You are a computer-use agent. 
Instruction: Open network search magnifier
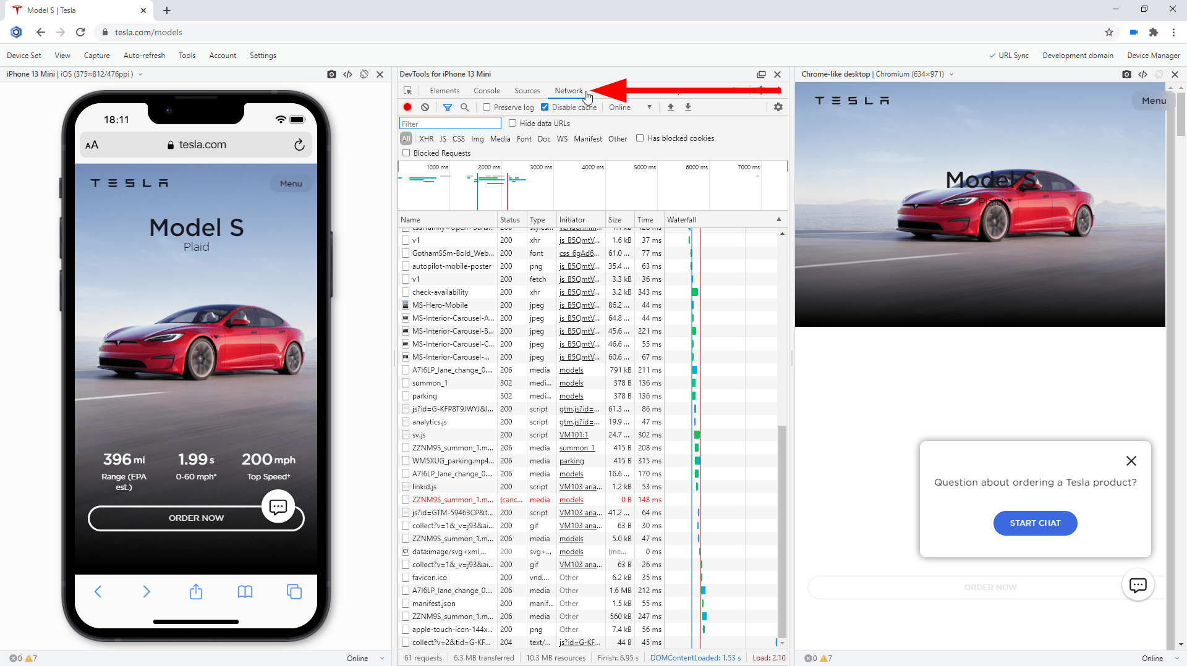coord(464,107)
